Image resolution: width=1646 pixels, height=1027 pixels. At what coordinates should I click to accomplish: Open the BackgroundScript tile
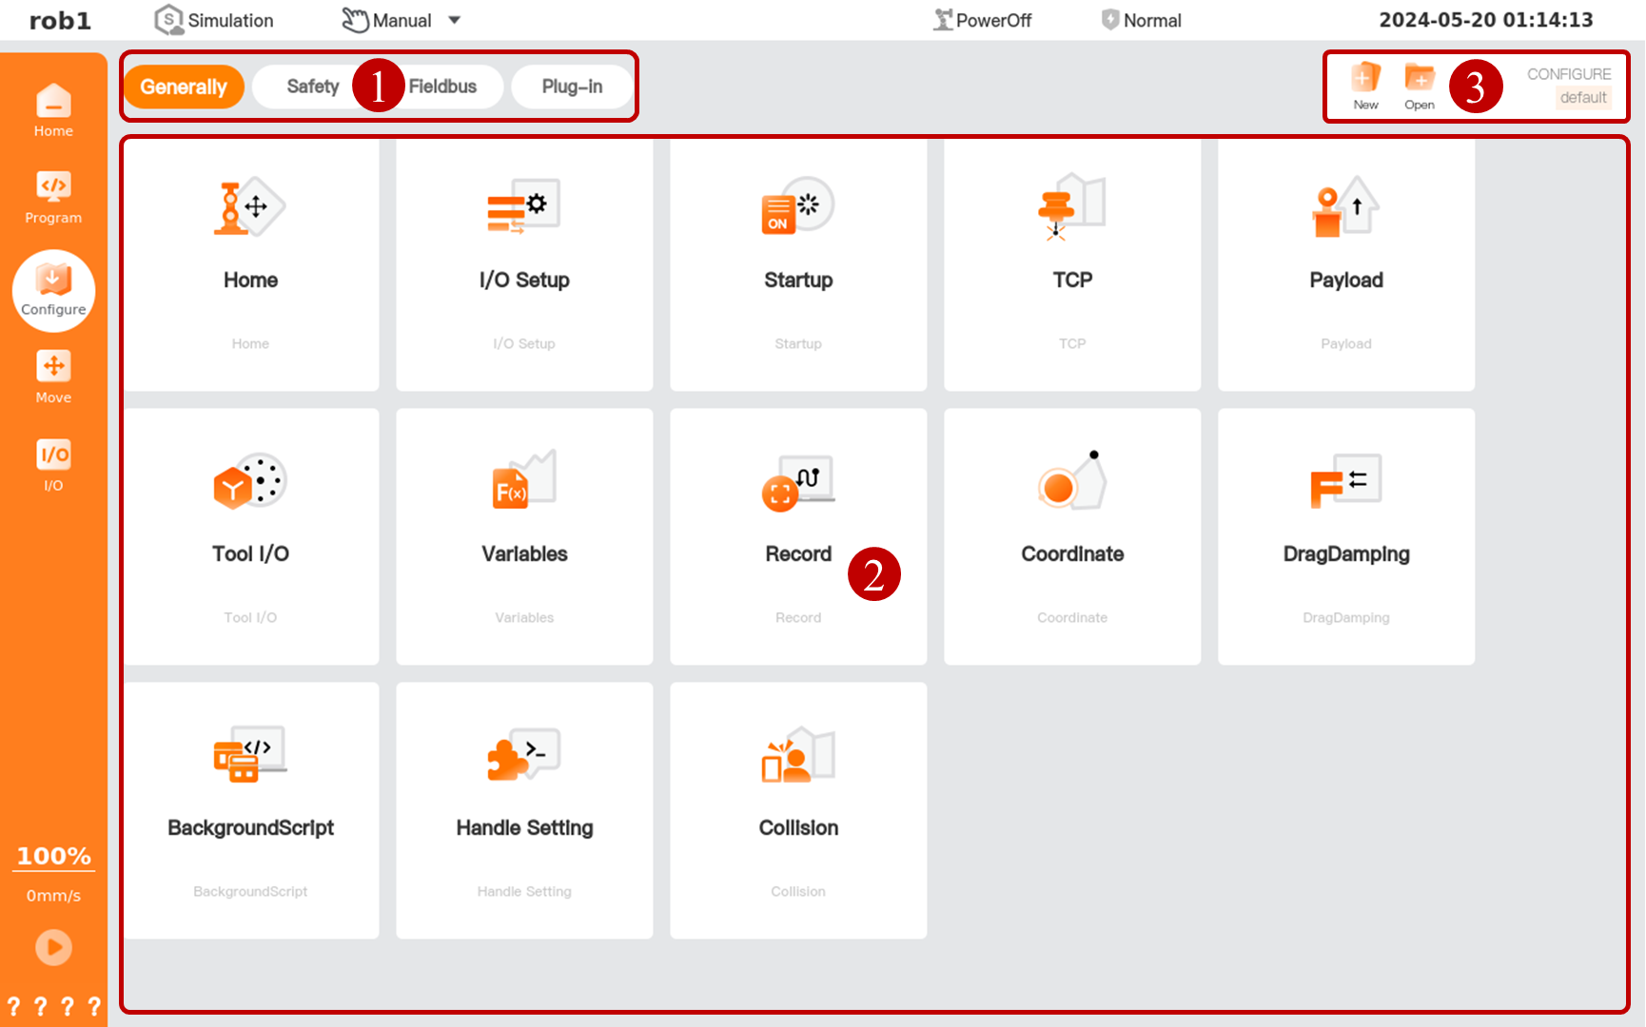coord(250,811)
